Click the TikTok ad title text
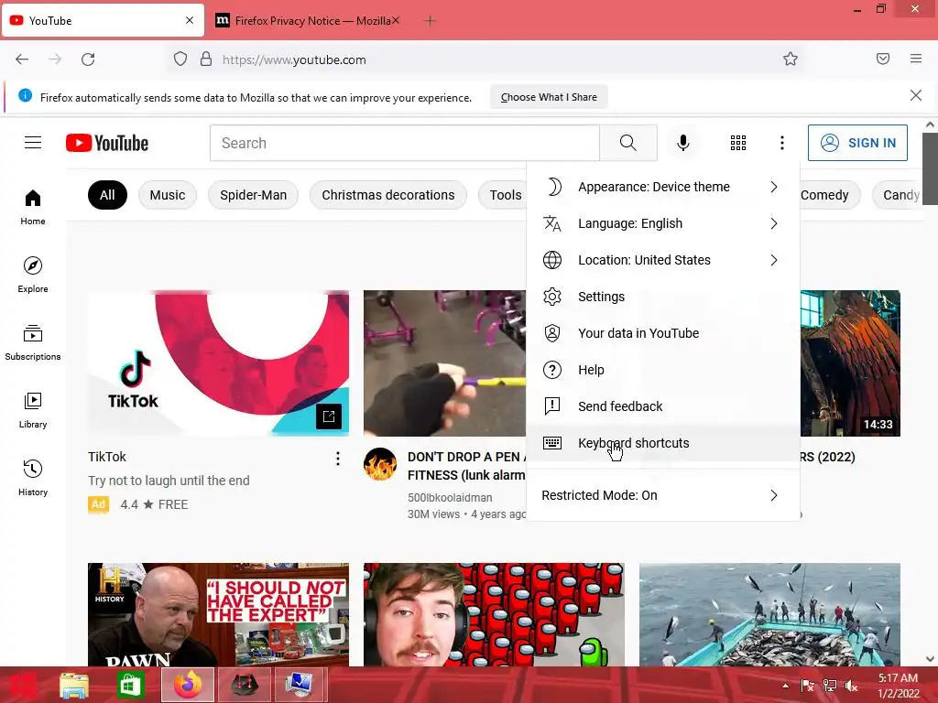This screenshot has height=703, width=938. point(107,457)
